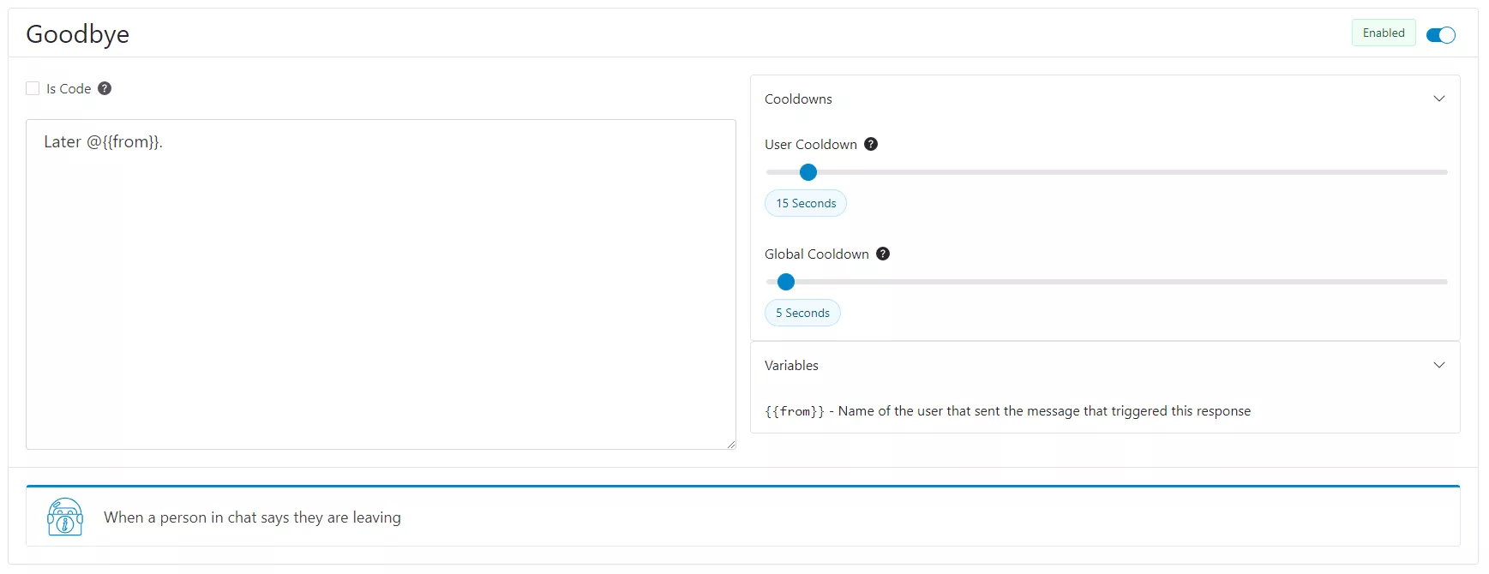
Task: Click inside the Later @{{from}} response text box
Action: [381, 283]
